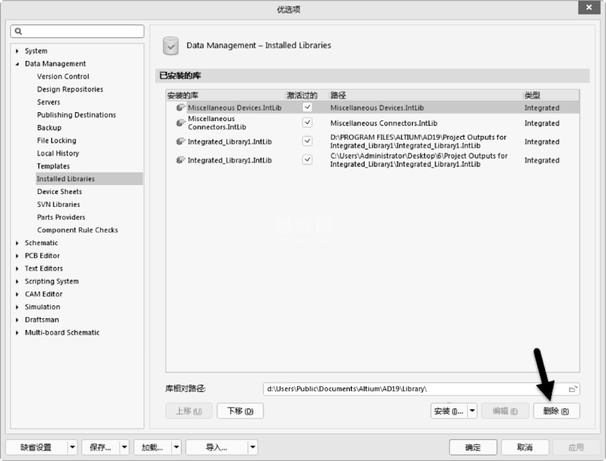Open the 安装 button dropdown arrow
The height and width of the screenshot is (461, 606).
(472, 411)
